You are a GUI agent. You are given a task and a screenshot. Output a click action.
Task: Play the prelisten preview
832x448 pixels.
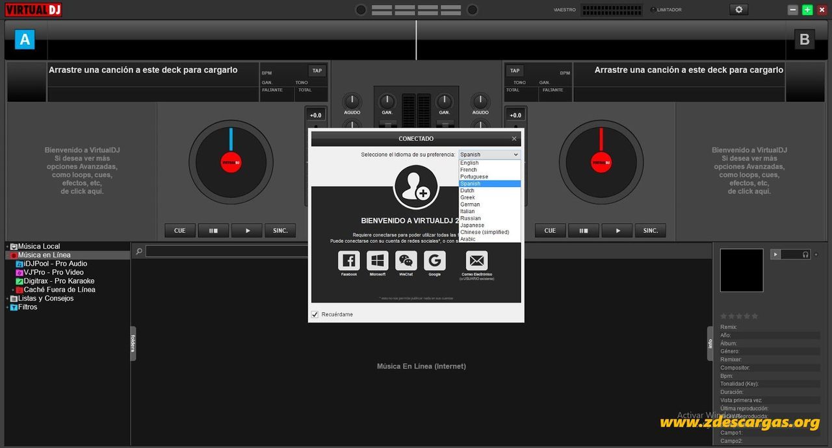pyautogui.click(x=775, y=255)
